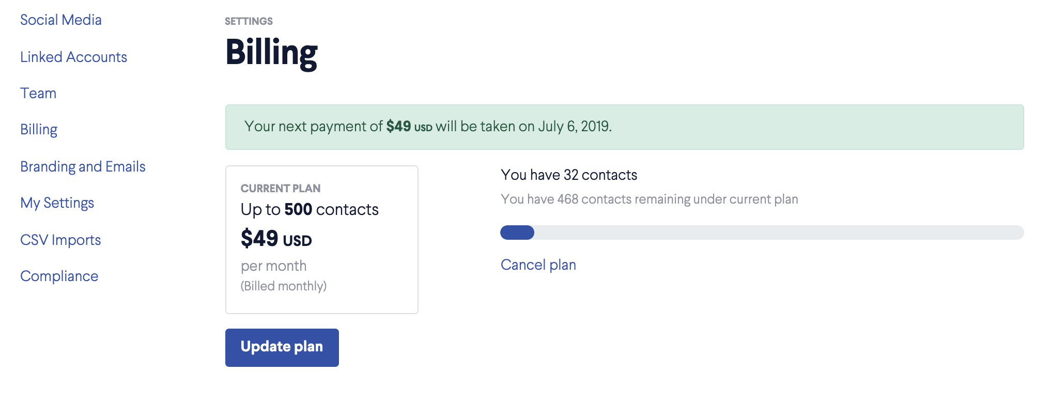Click the SETTINGS breadcrumb label
The image size is (1050, 402).
pos(249,21)
